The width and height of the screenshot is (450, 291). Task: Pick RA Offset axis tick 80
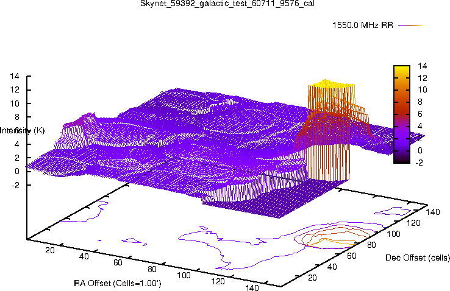coord(152,269)
